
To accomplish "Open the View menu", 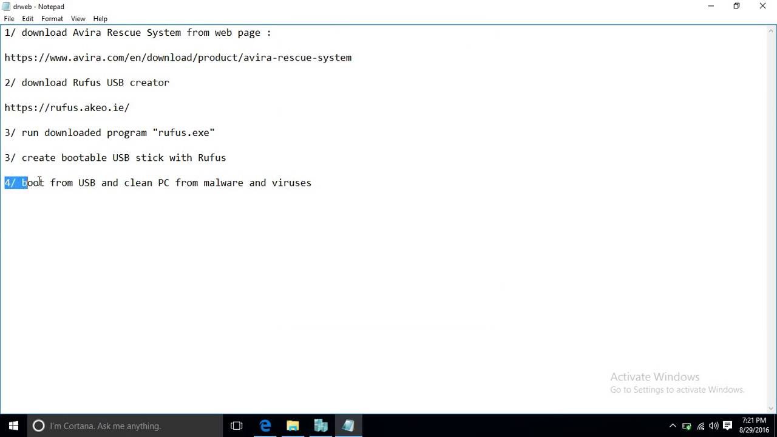I will (x=78, y=19).
